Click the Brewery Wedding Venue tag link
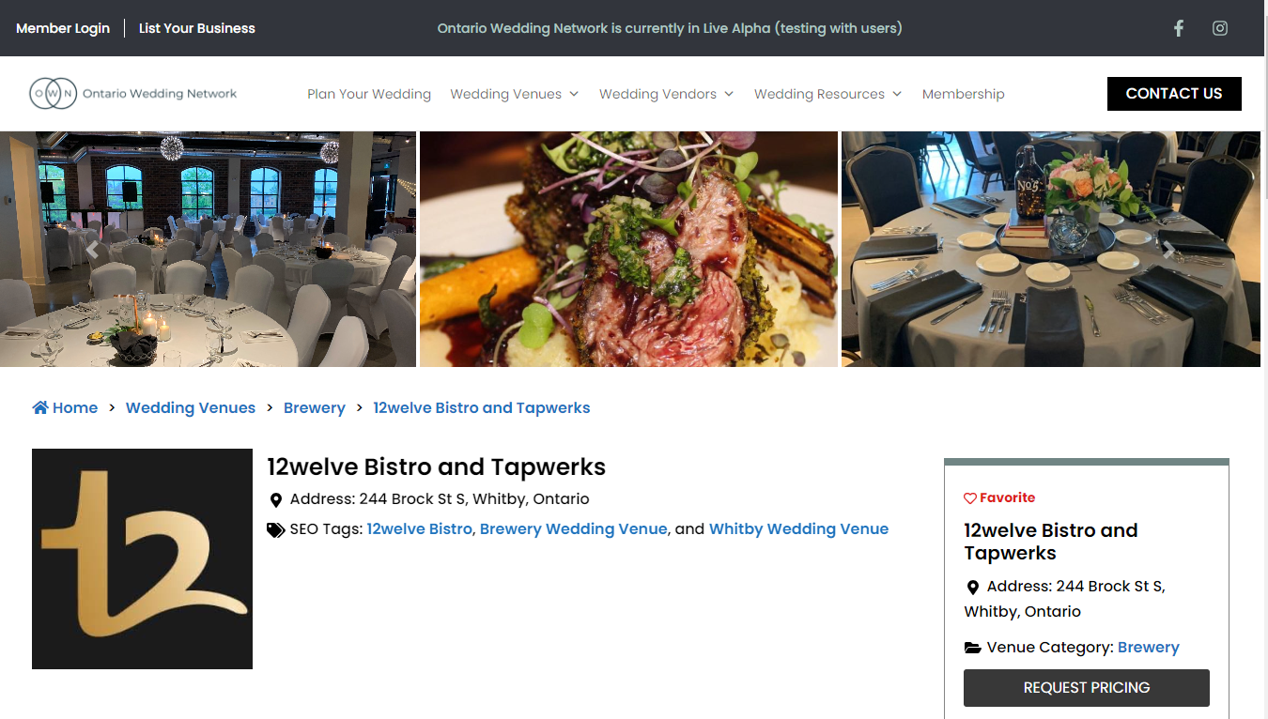This screenshot has height=719, width=1268. click(x=574, y=528)
